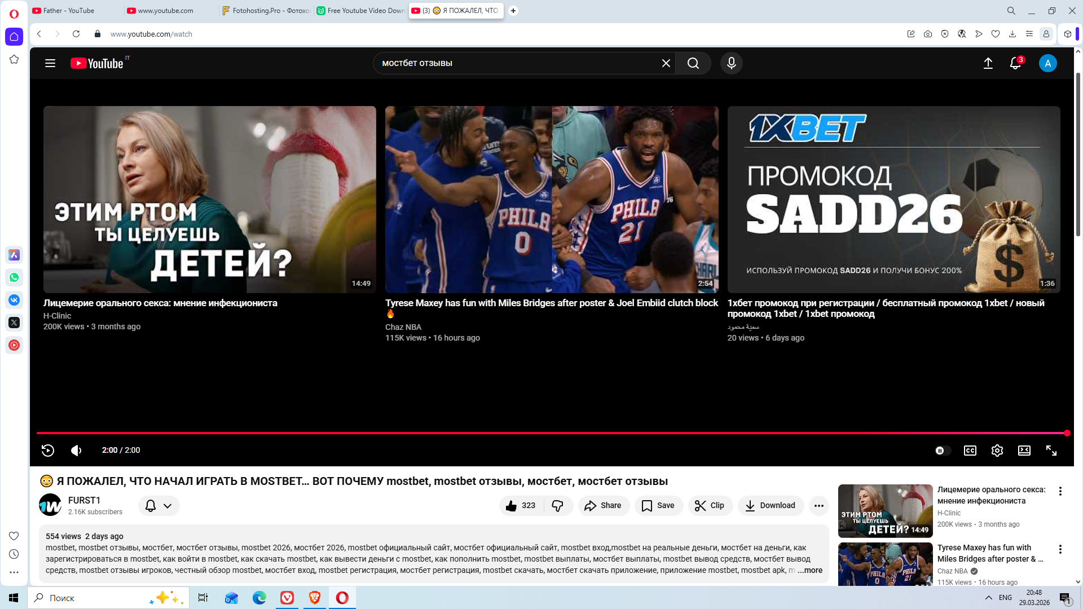Click the upload video icon

[988, 63]
